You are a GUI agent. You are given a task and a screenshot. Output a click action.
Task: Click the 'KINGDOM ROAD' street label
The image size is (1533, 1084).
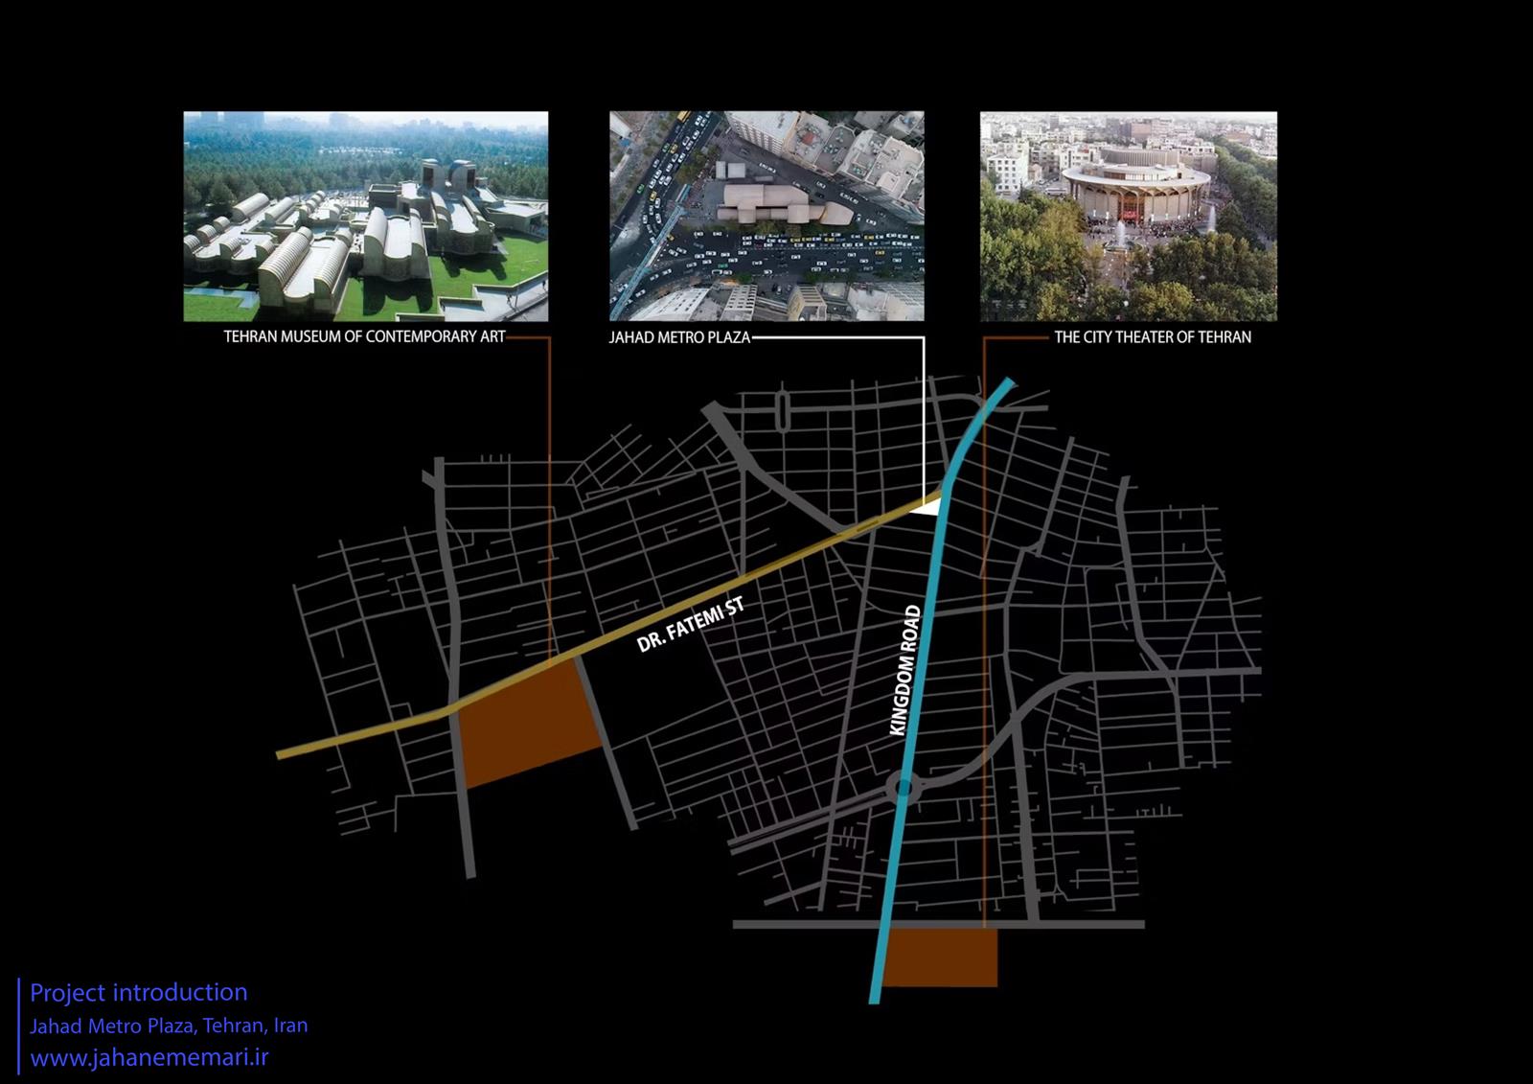[x=905, y=671]
